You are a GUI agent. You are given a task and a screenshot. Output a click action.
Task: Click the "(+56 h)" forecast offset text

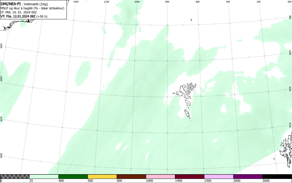pyautogui.click(x=42, y=16)
